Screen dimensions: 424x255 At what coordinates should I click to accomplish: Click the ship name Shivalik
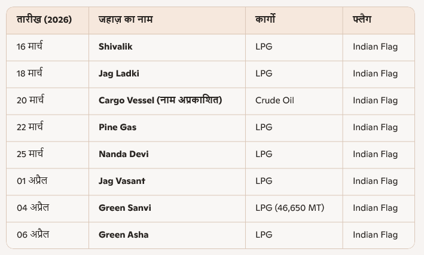(x=115, y=47)
